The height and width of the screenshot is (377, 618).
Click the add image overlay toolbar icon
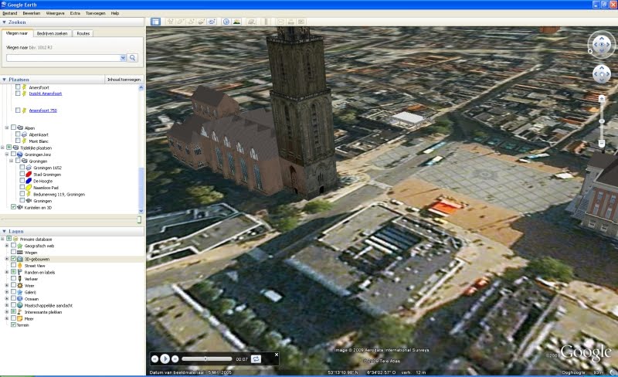click(202, 22)
